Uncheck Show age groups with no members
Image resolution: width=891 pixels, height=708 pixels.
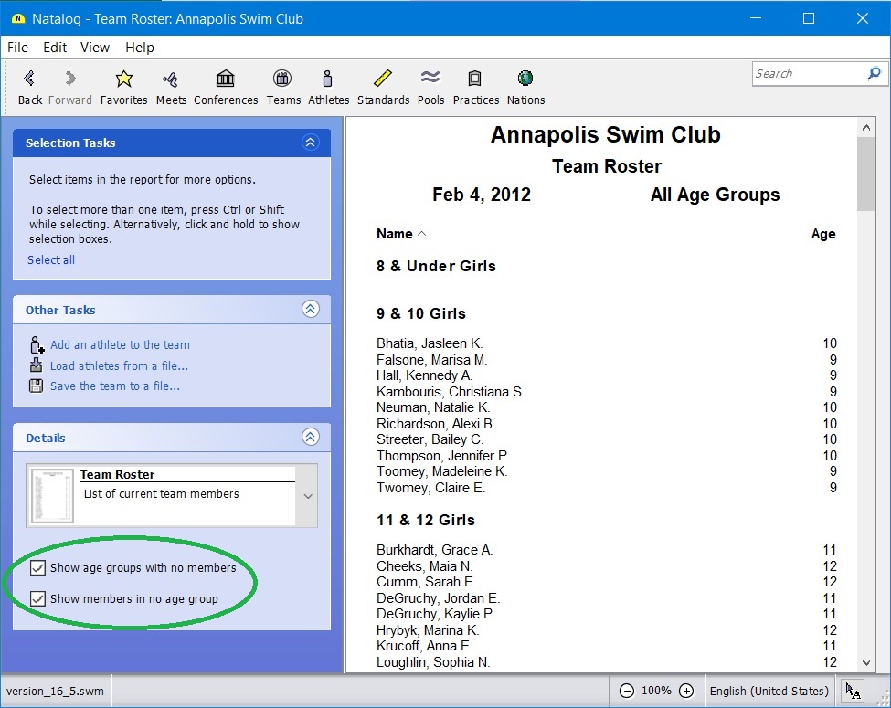point(38,568)
